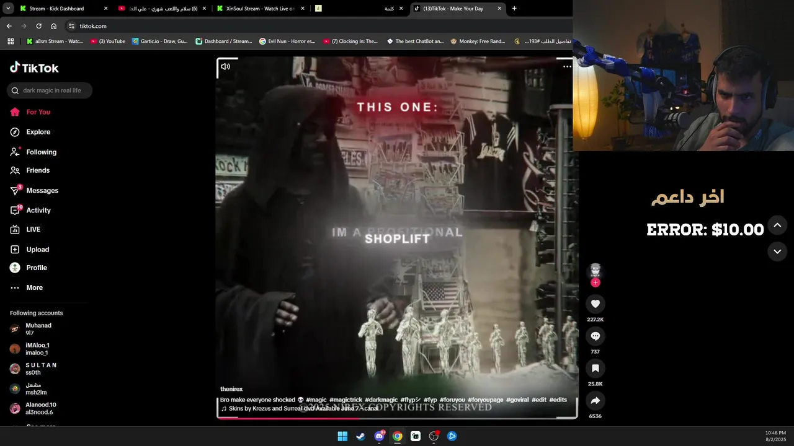The width and height of the screenshot is (794, 446).
Task: Open the tab search dropdown
Action: point(8,9)
